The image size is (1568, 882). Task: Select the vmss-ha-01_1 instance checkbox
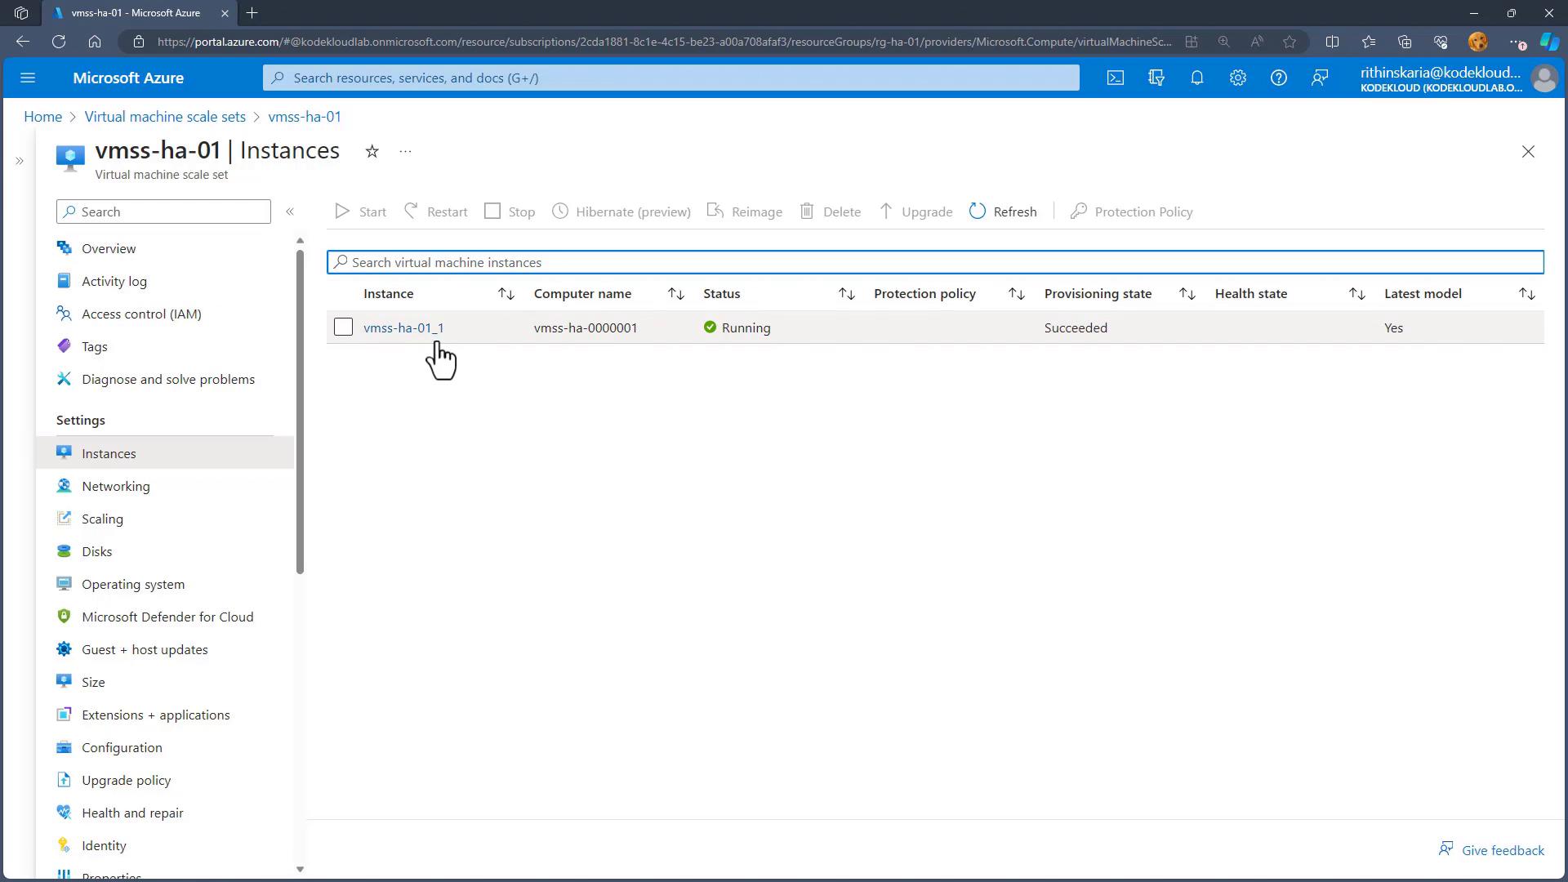(343, 327)
